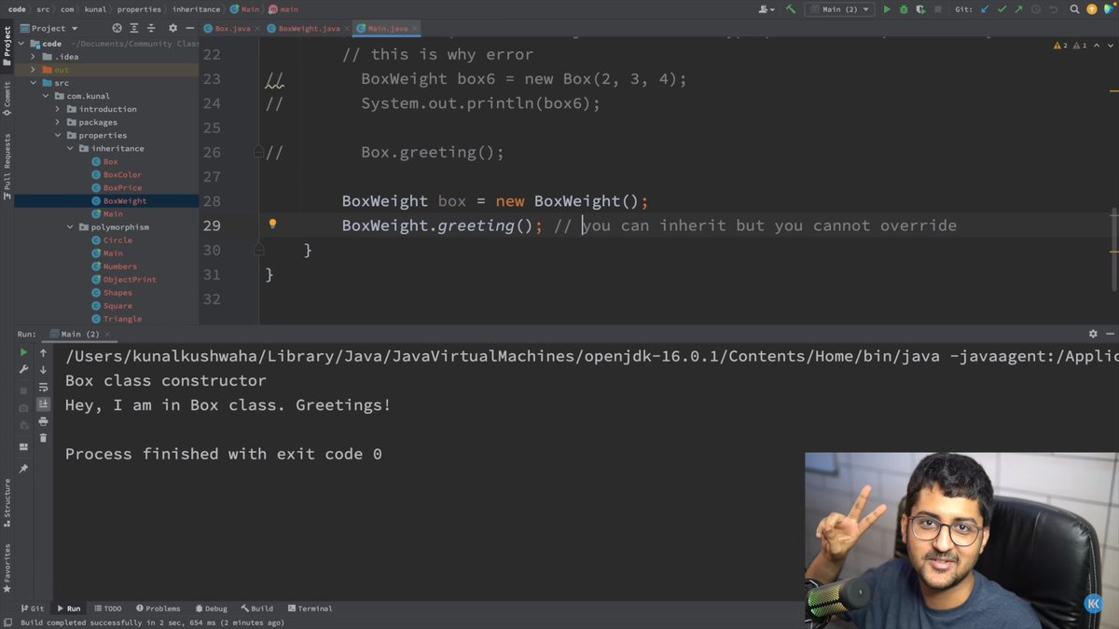Image resolution: width=1119 pixels, height=629 pixels.
Task: Open the Terminal tool window tab
Action: pos(310,608)
